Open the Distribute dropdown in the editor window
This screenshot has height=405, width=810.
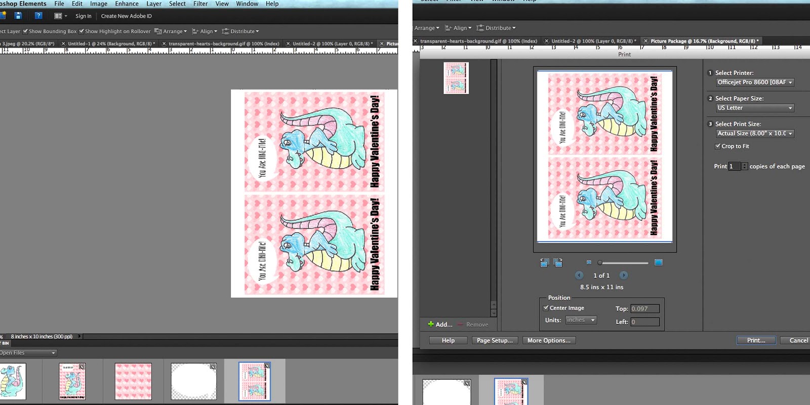tap(240, 31)
